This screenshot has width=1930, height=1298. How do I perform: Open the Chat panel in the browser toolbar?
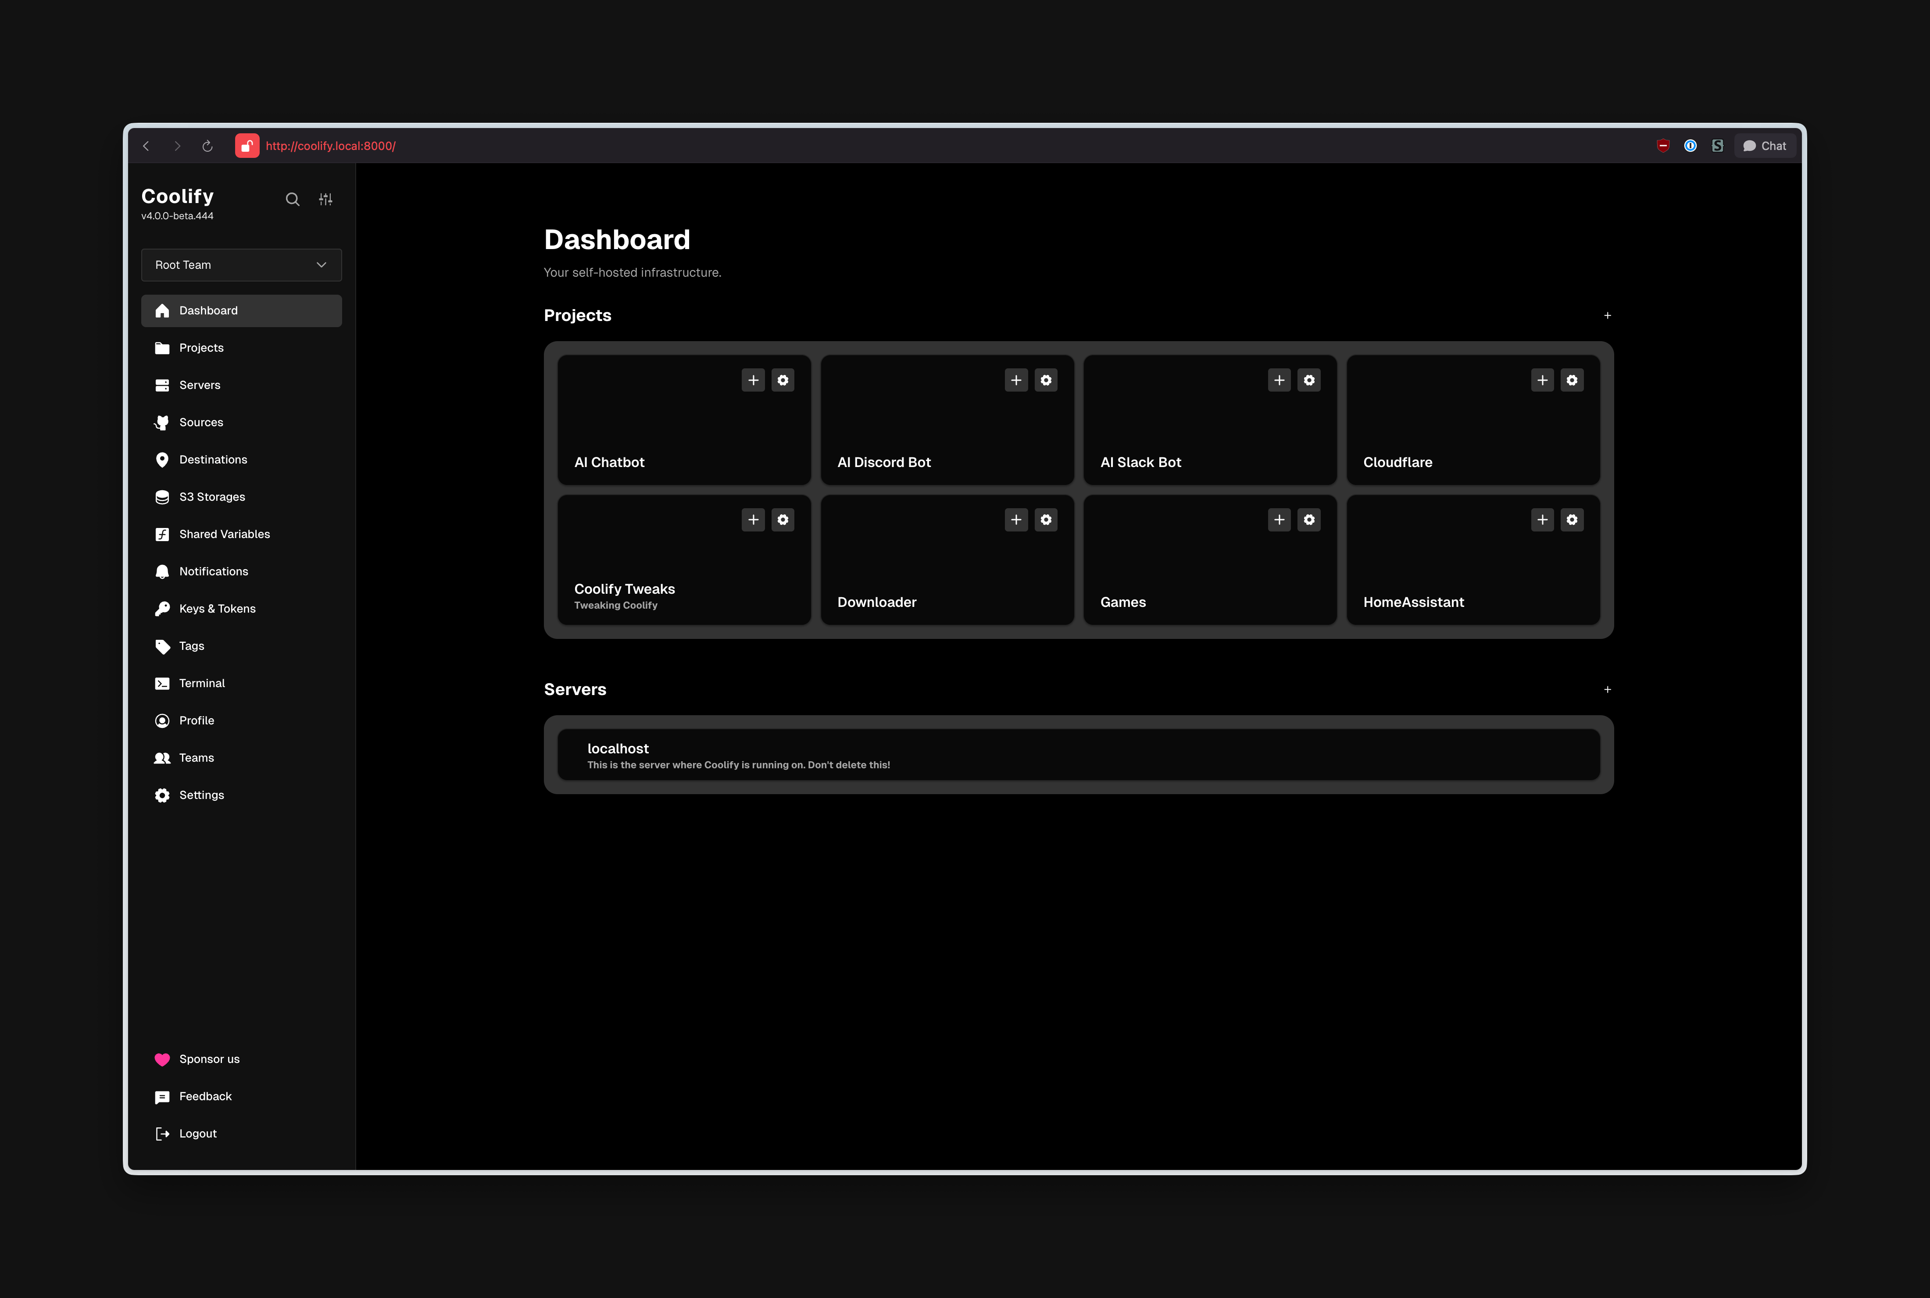tap(1764, 145)
